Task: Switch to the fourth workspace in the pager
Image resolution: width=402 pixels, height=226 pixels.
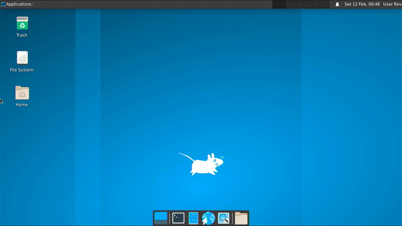Action: pos(322,4)
